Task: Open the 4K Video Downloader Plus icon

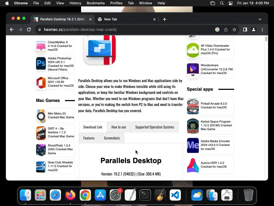Action: point(193,50)
